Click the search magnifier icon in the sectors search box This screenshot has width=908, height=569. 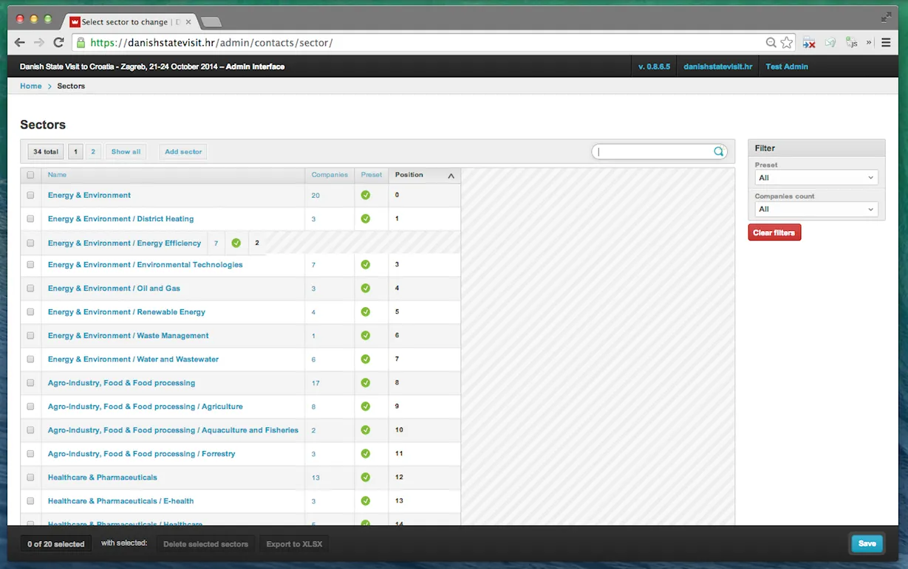718,152
